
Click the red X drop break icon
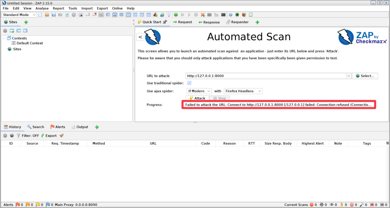tap(203, 15)
